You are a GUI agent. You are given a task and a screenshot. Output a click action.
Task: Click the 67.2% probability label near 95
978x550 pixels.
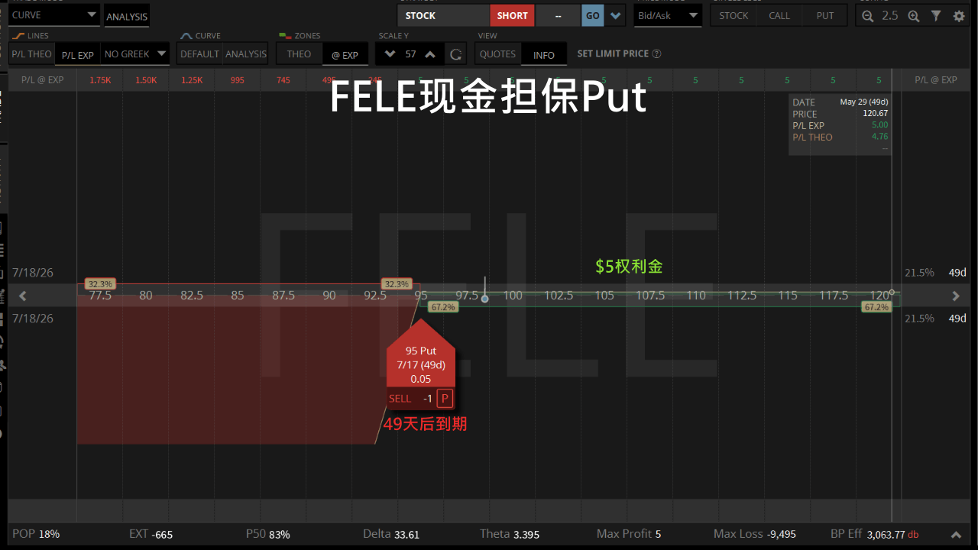pyautogui.click(x=442, y=307)
